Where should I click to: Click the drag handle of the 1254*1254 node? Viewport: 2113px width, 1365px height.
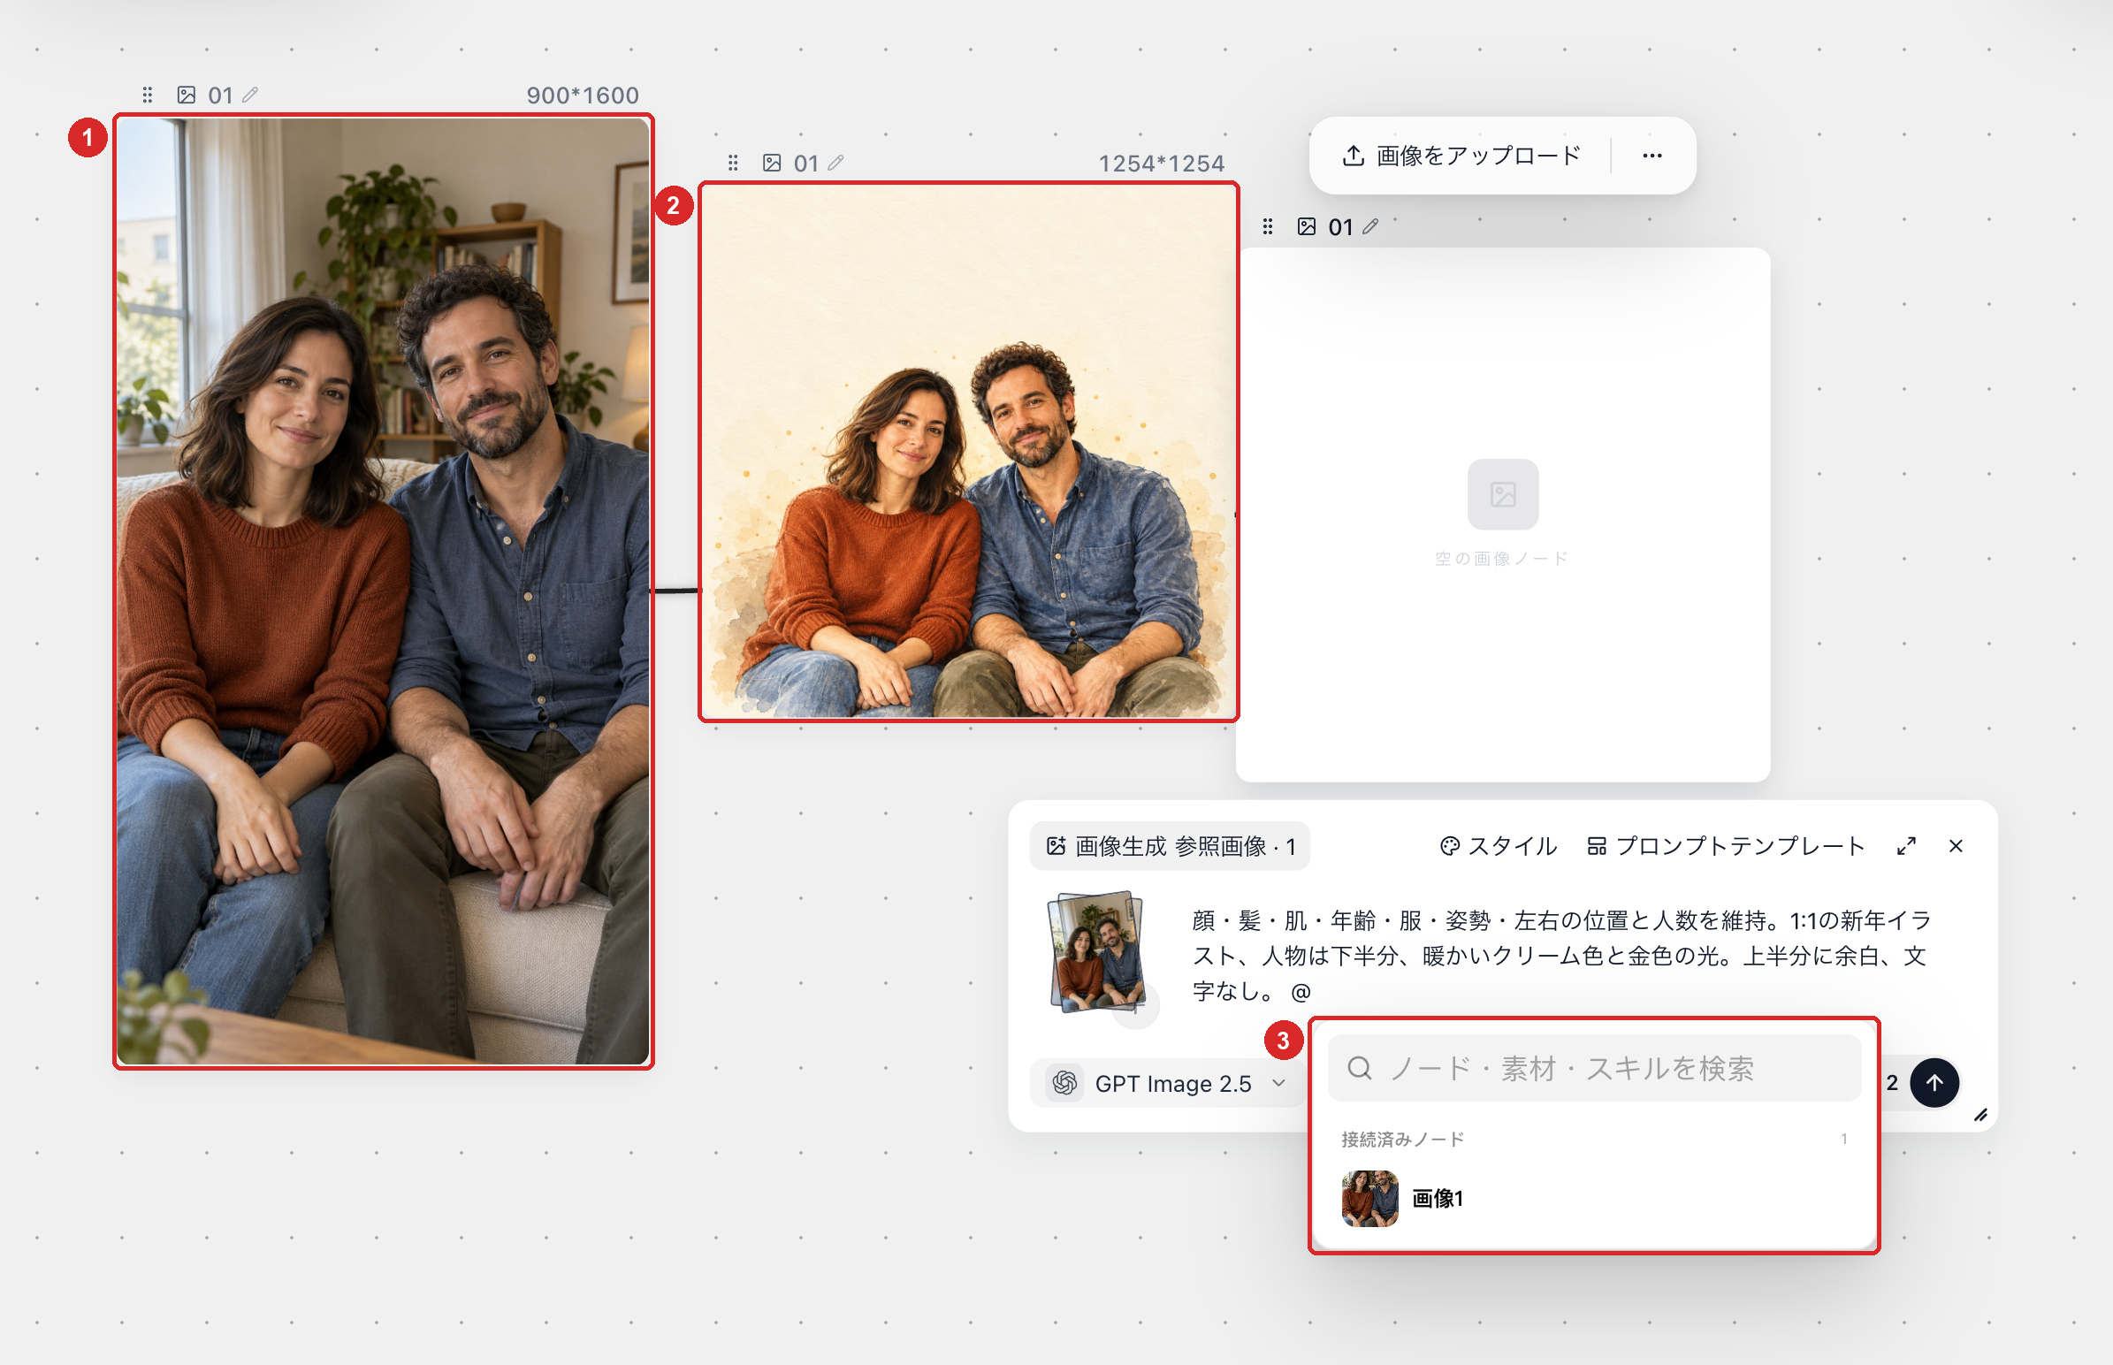733,163
